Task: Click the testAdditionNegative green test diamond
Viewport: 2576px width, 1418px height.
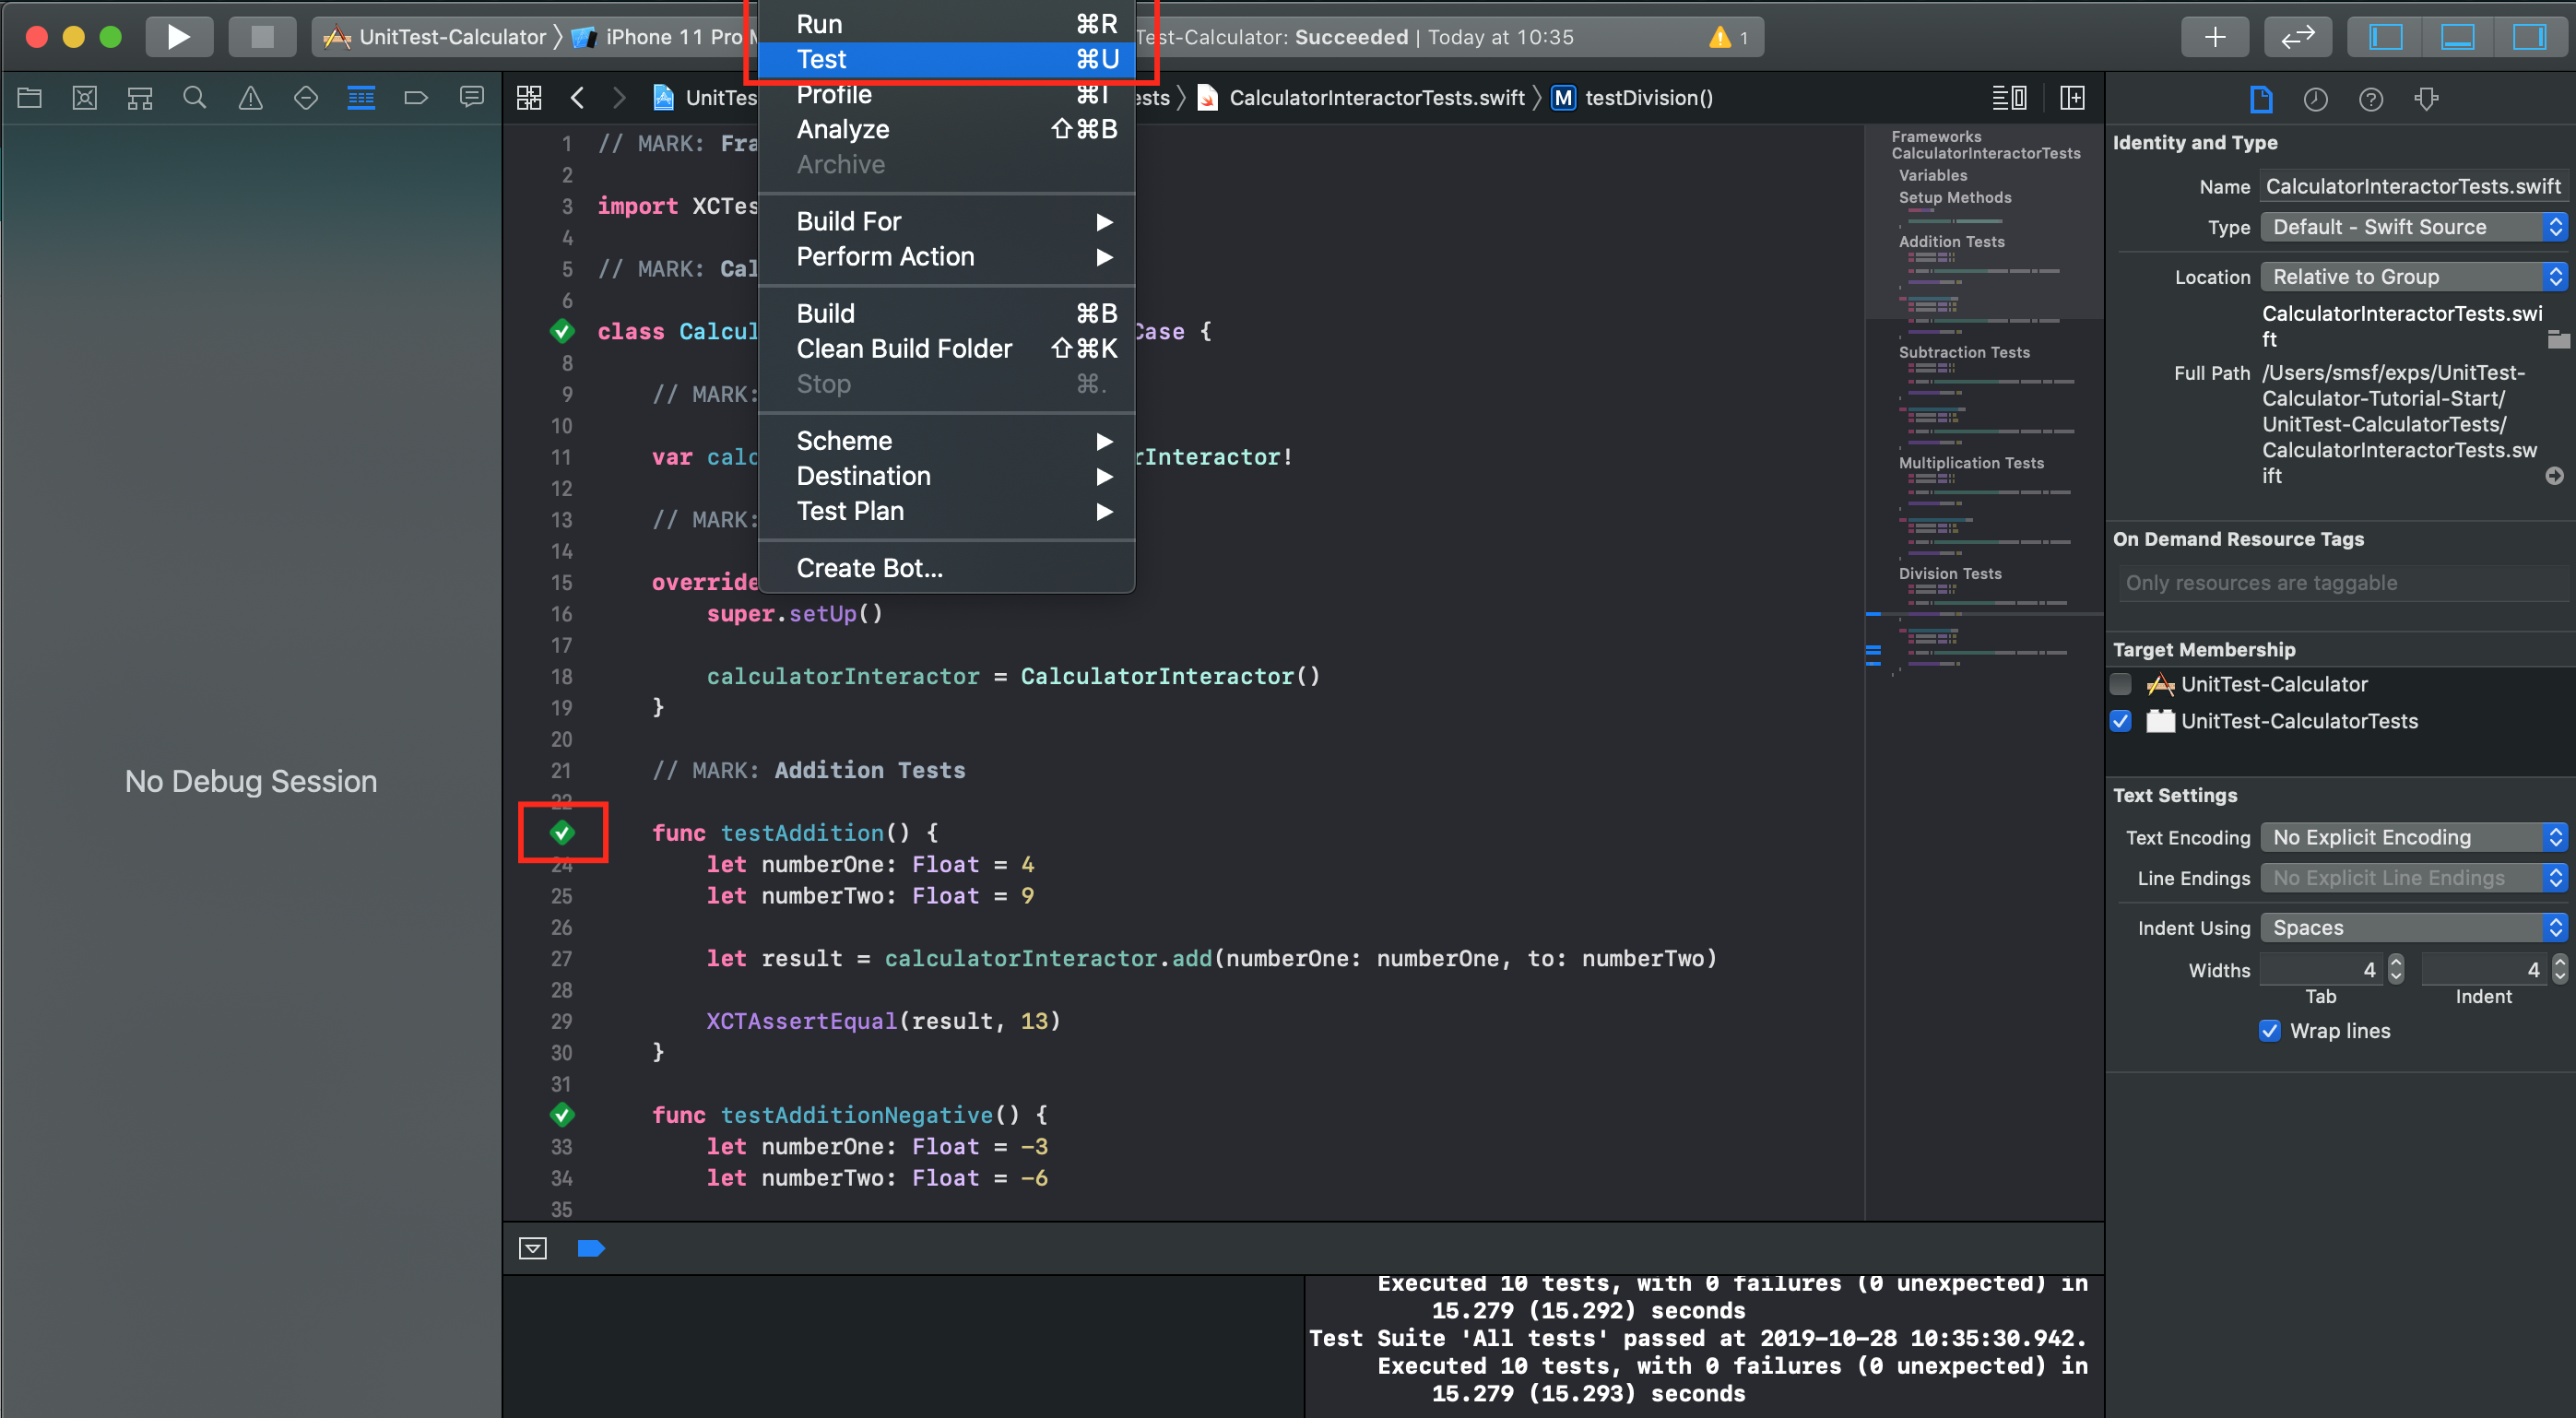Action: tap(562, 1114)
